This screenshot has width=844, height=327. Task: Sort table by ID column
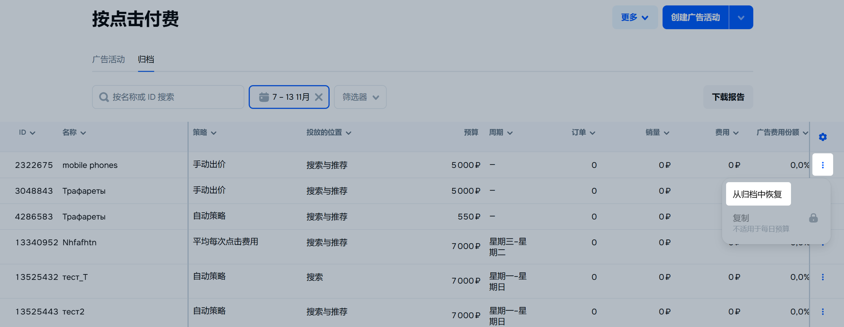pyautogui.click(x=27, y=133)
